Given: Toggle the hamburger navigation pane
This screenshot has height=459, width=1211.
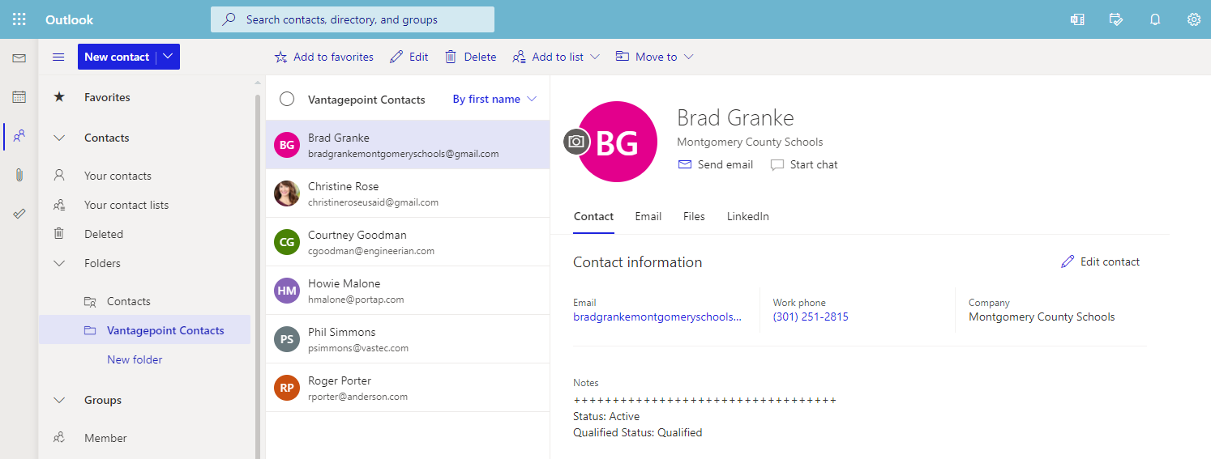Looking at the screenshot, I should pos(58,57).
